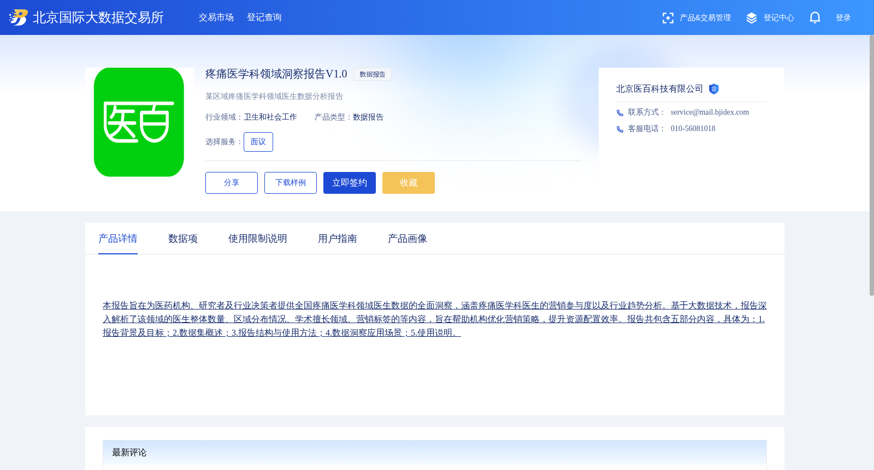Select the 面议 service option
874x470 pixels.
(x=258, y=142)
